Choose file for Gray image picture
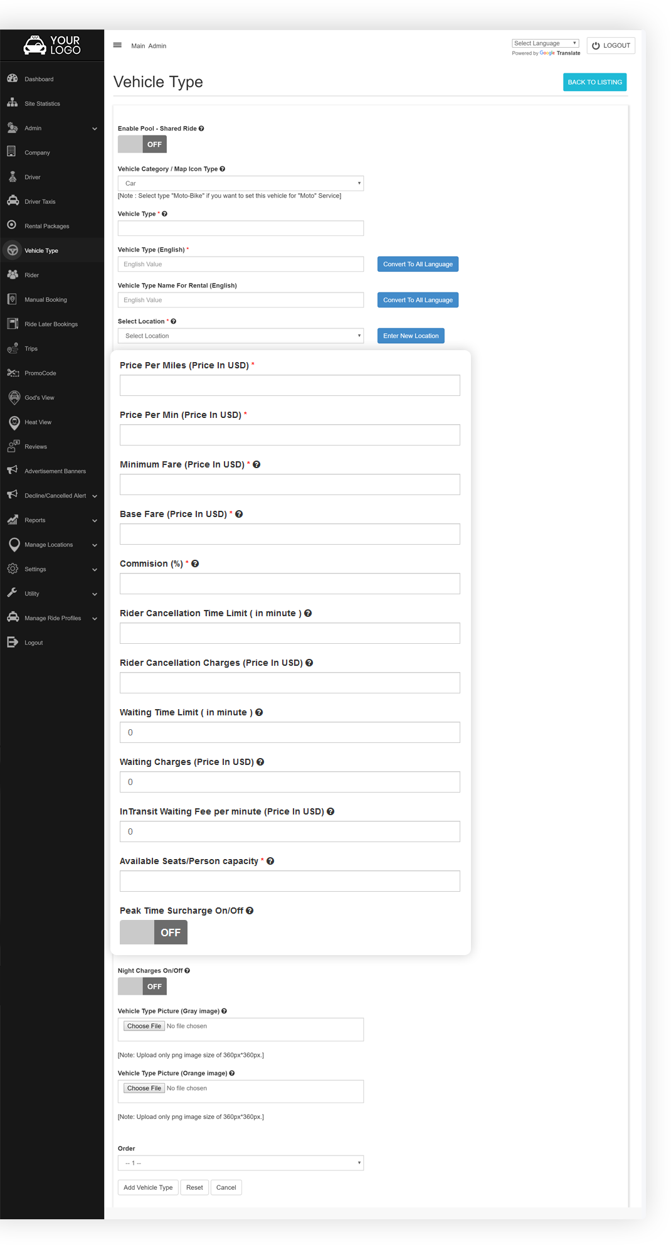 144,1026
